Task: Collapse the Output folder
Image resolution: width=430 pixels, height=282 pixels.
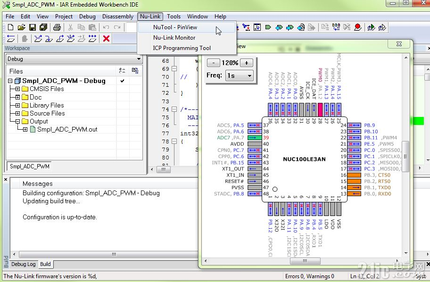Action: (17, 121)
